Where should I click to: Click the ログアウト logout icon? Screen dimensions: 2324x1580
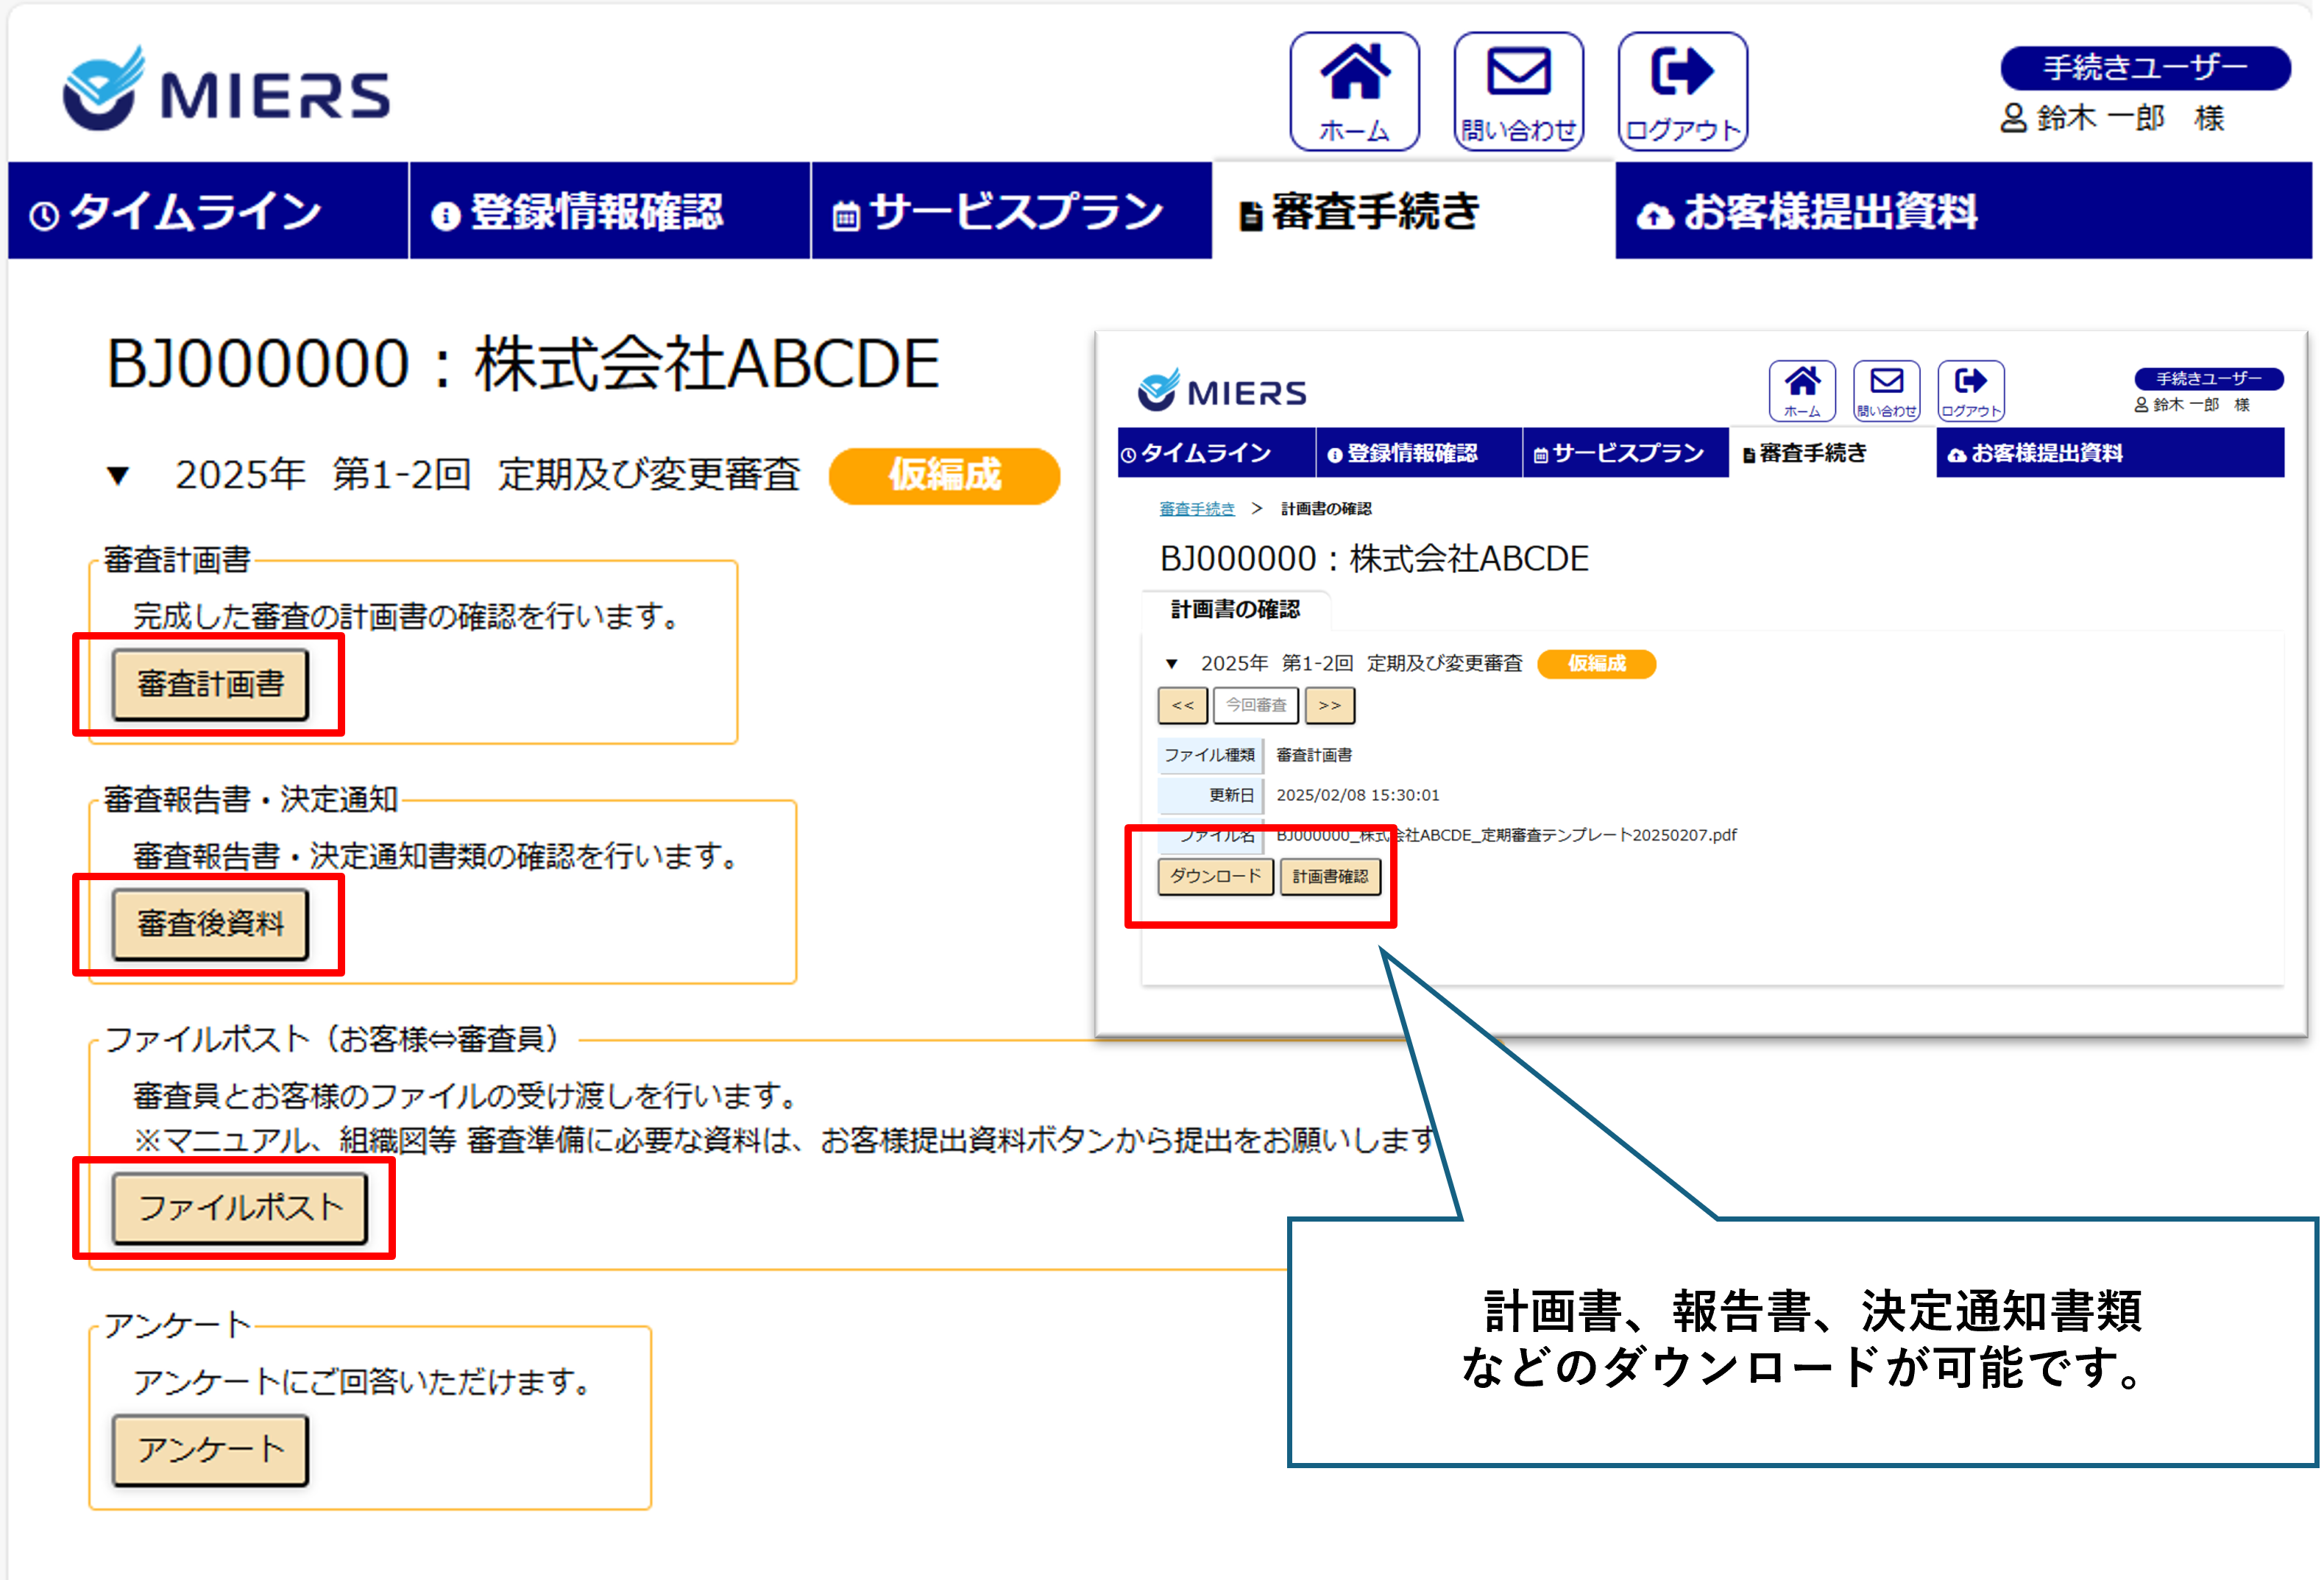[x=1682, y=91]
